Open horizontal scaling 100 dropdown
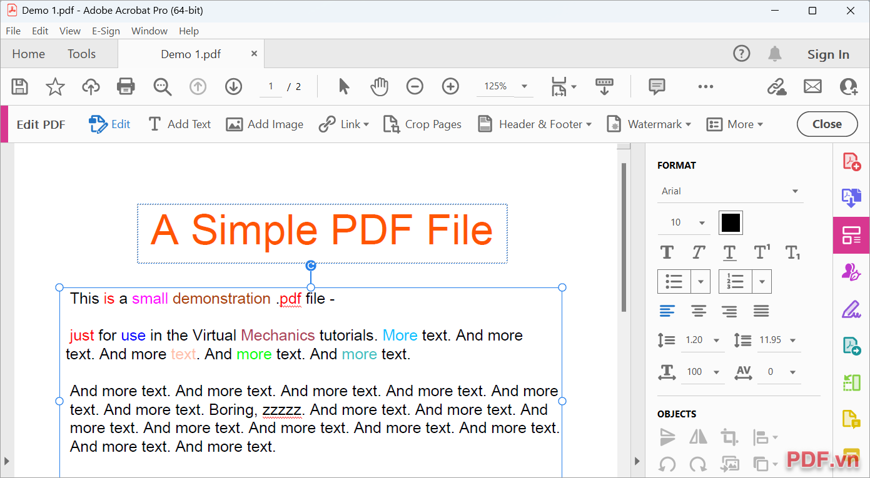870x478 pixels. point(702,372)
